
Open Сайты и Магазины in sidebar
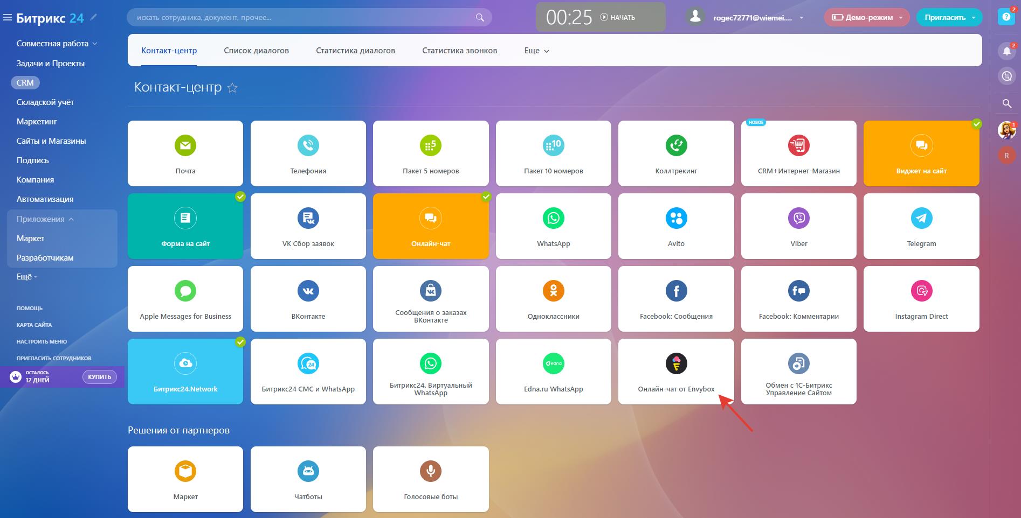(51, 141)
